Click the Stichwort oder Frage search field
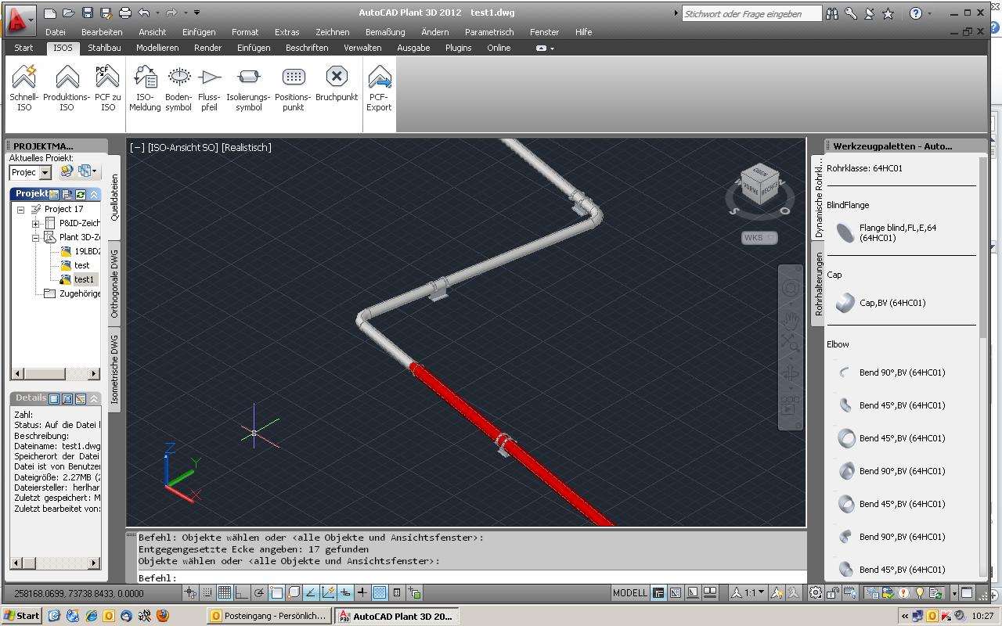Image resolution: width=1002 pixels, height=626 pixels. (x=751, y=13)
